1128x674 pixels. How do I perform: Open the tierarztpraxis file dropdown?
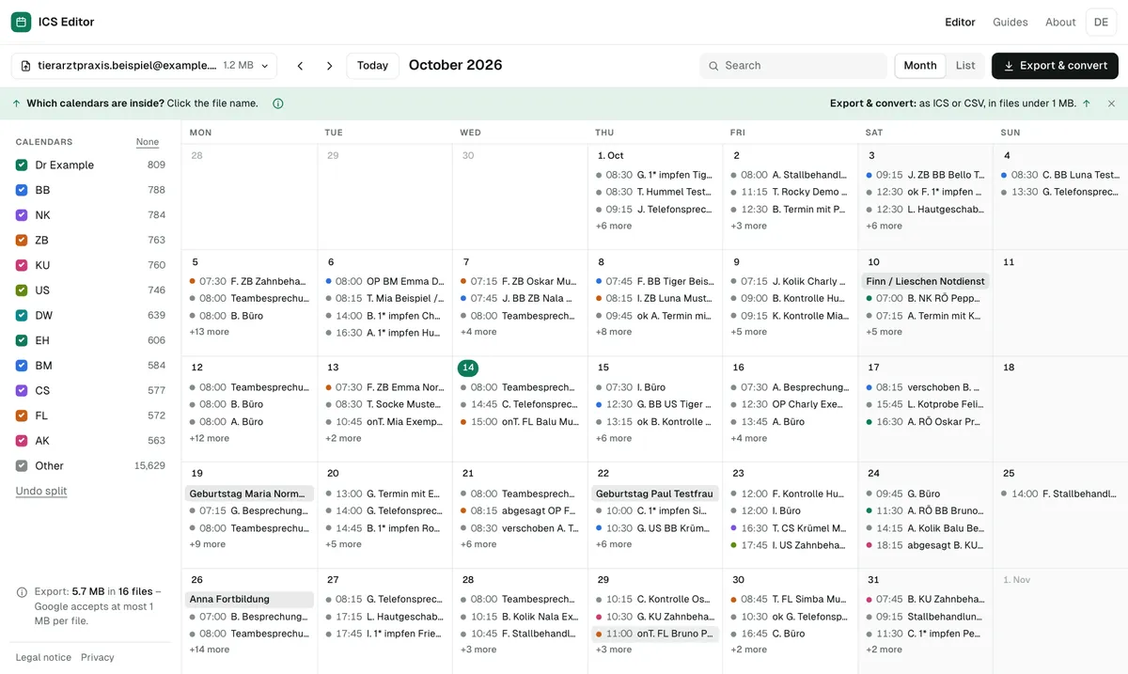pos(144,66)
